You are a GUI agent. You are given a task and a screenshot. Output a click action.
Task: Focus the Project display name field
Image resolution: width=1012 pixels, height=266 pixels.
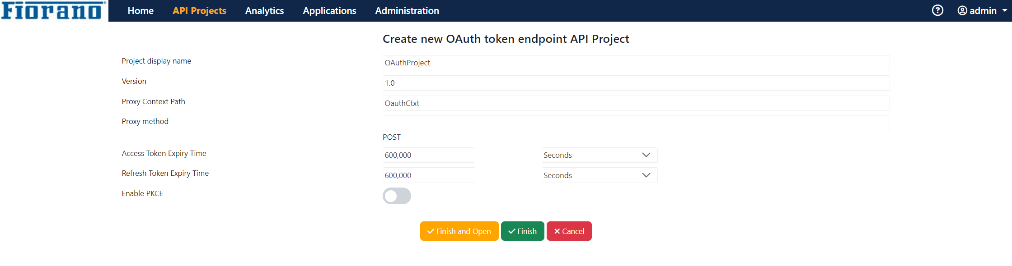[x=636, y=63]
